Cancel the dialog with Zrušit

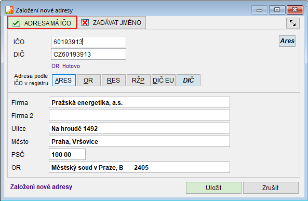point(271,187)
